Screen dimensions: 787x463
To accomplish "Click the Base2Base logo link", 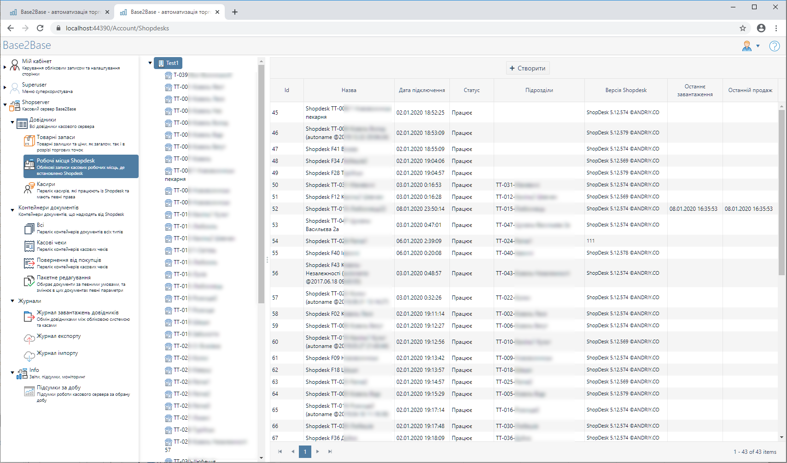I will click(x=27, y=45).
